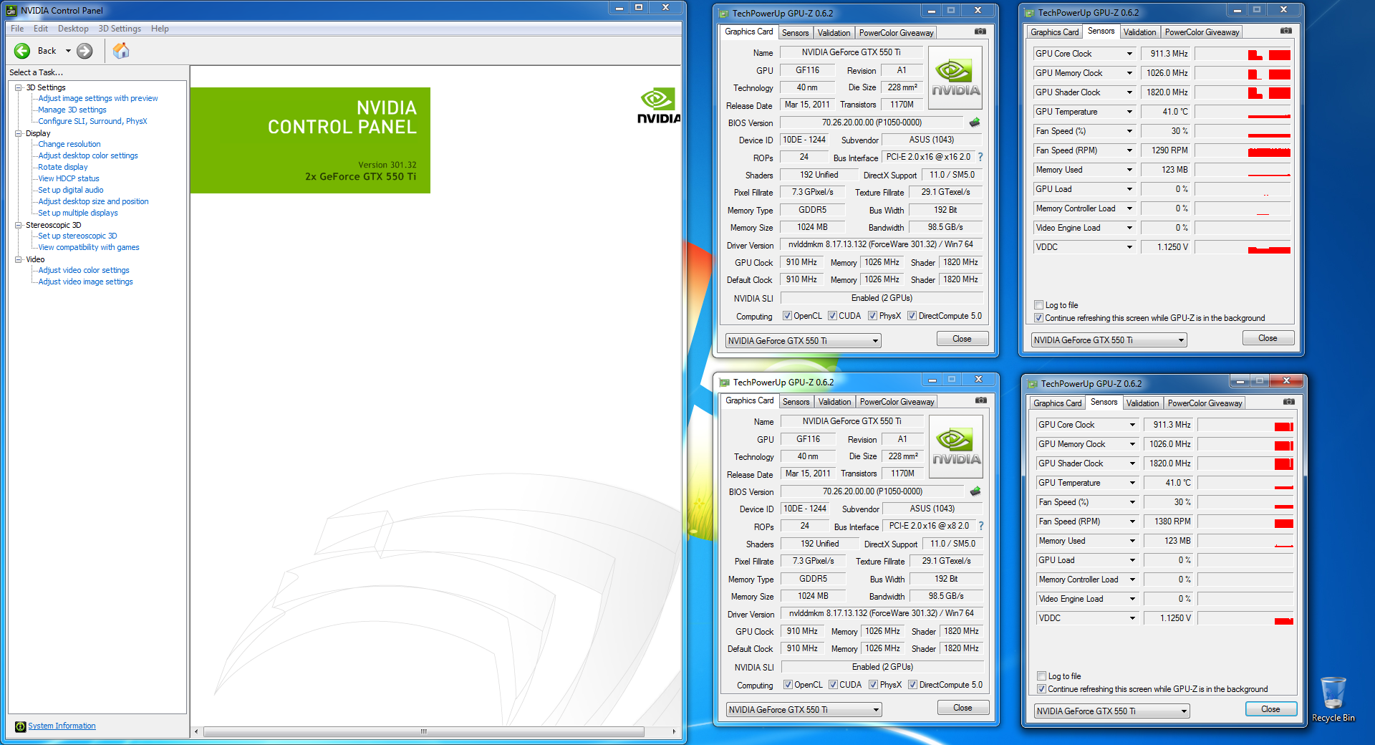The width and height of the screenshot is (1375, 745).
Task: Click the green Back arrow icon
Action: [22, 51]
